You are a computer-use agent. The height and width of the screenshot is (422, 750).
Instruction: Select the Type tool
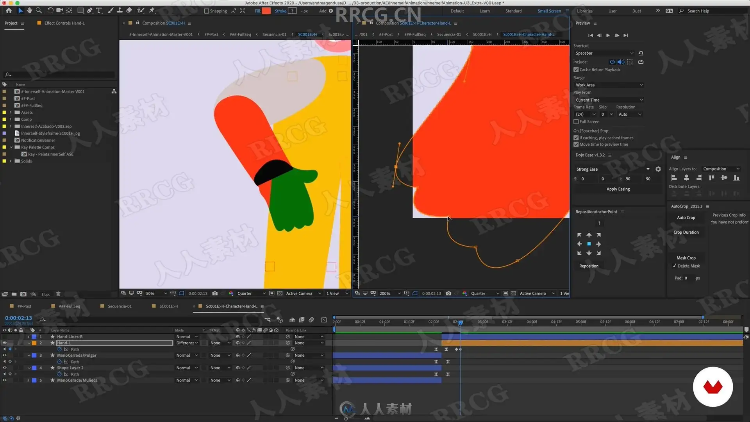pos(99,11)
